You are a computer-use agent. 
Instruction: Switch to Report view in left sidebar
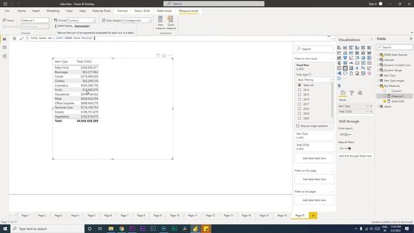(5, 39)
